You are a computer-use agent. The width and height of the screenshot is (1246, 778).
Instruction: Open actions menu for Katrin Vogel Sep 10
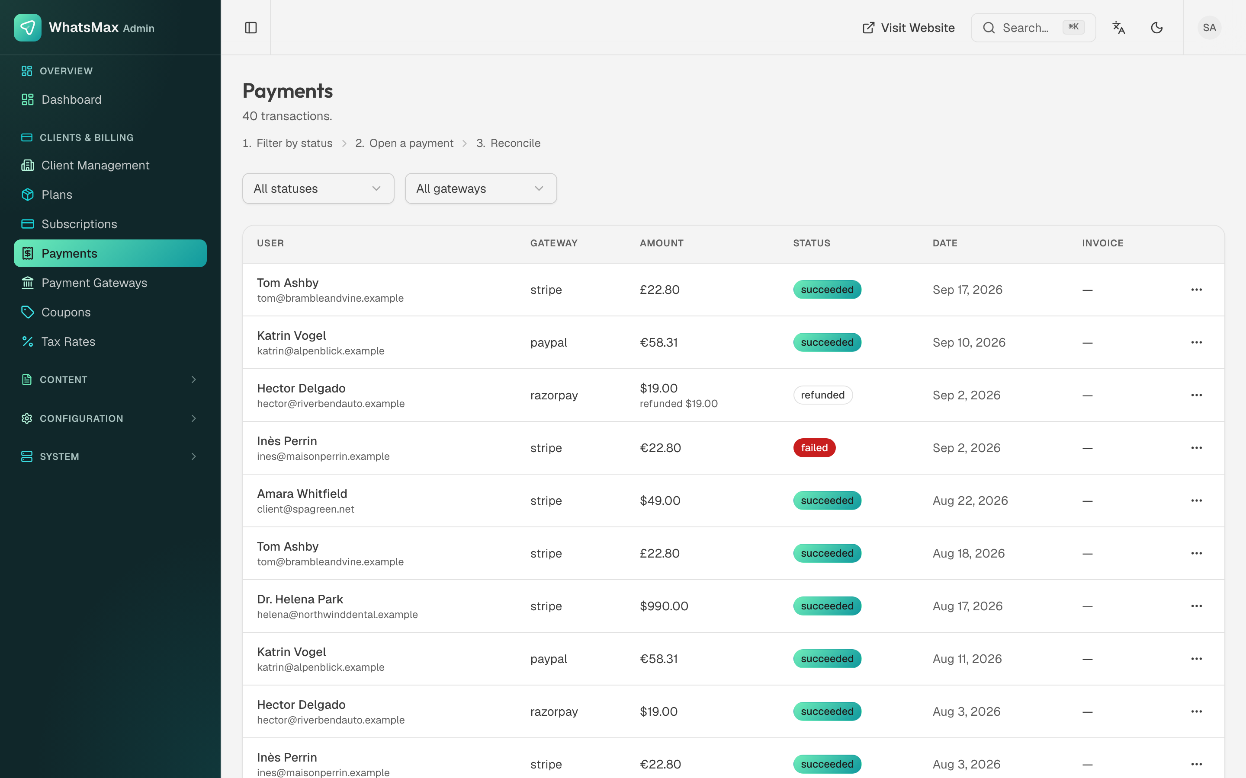pos(1196,342)
